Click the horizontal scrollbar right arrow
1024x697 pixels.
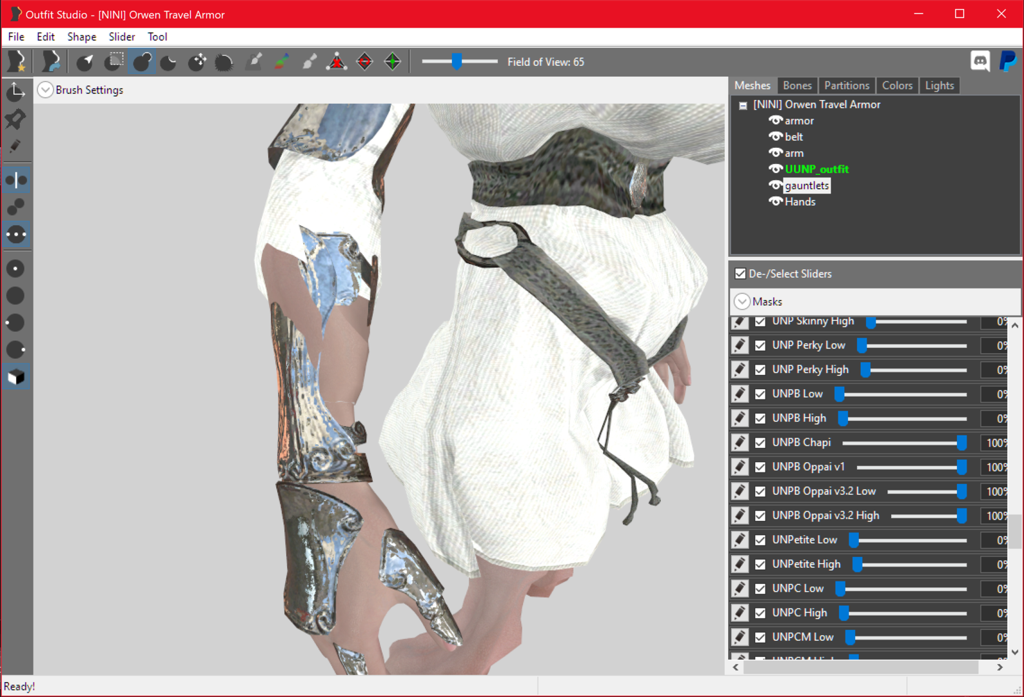click(1000, 667)
